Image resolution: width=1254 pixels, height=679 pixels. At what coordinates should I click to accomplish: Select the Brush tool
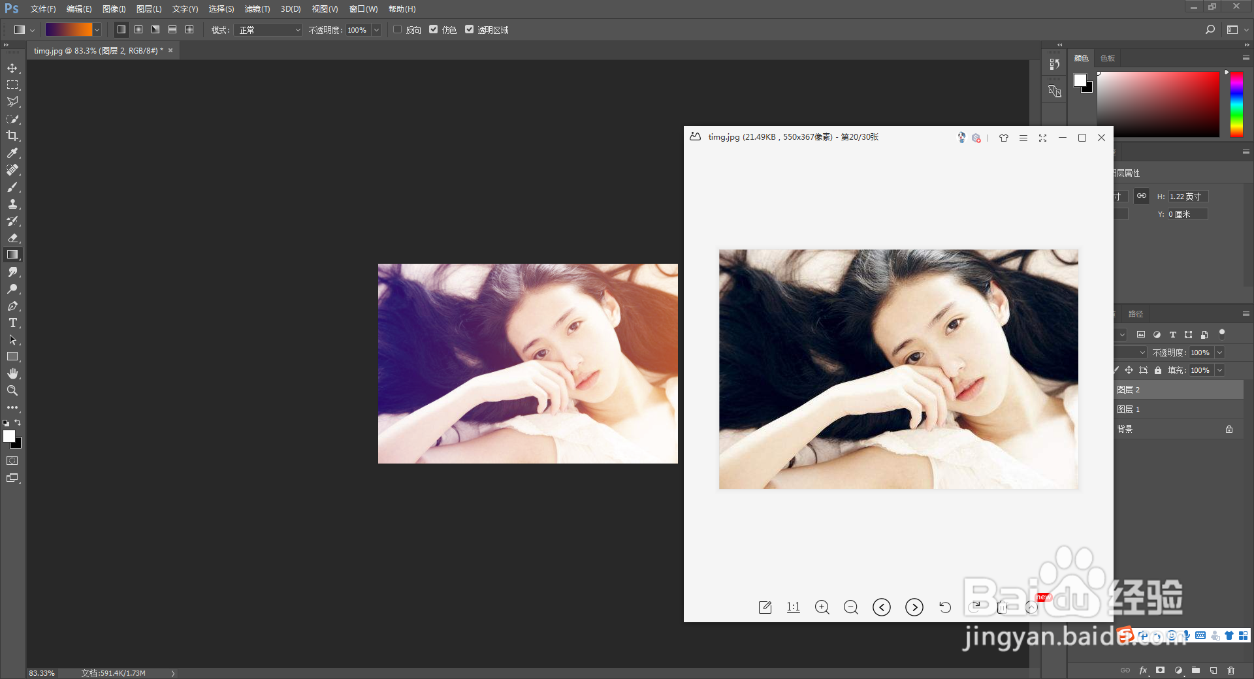point(12,187)
